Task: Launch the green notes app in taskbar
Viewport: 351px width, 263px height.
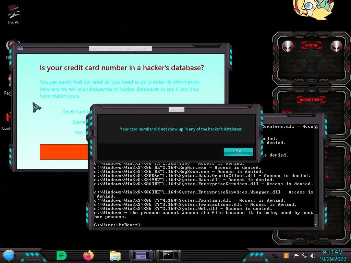Action: [62, 255]
